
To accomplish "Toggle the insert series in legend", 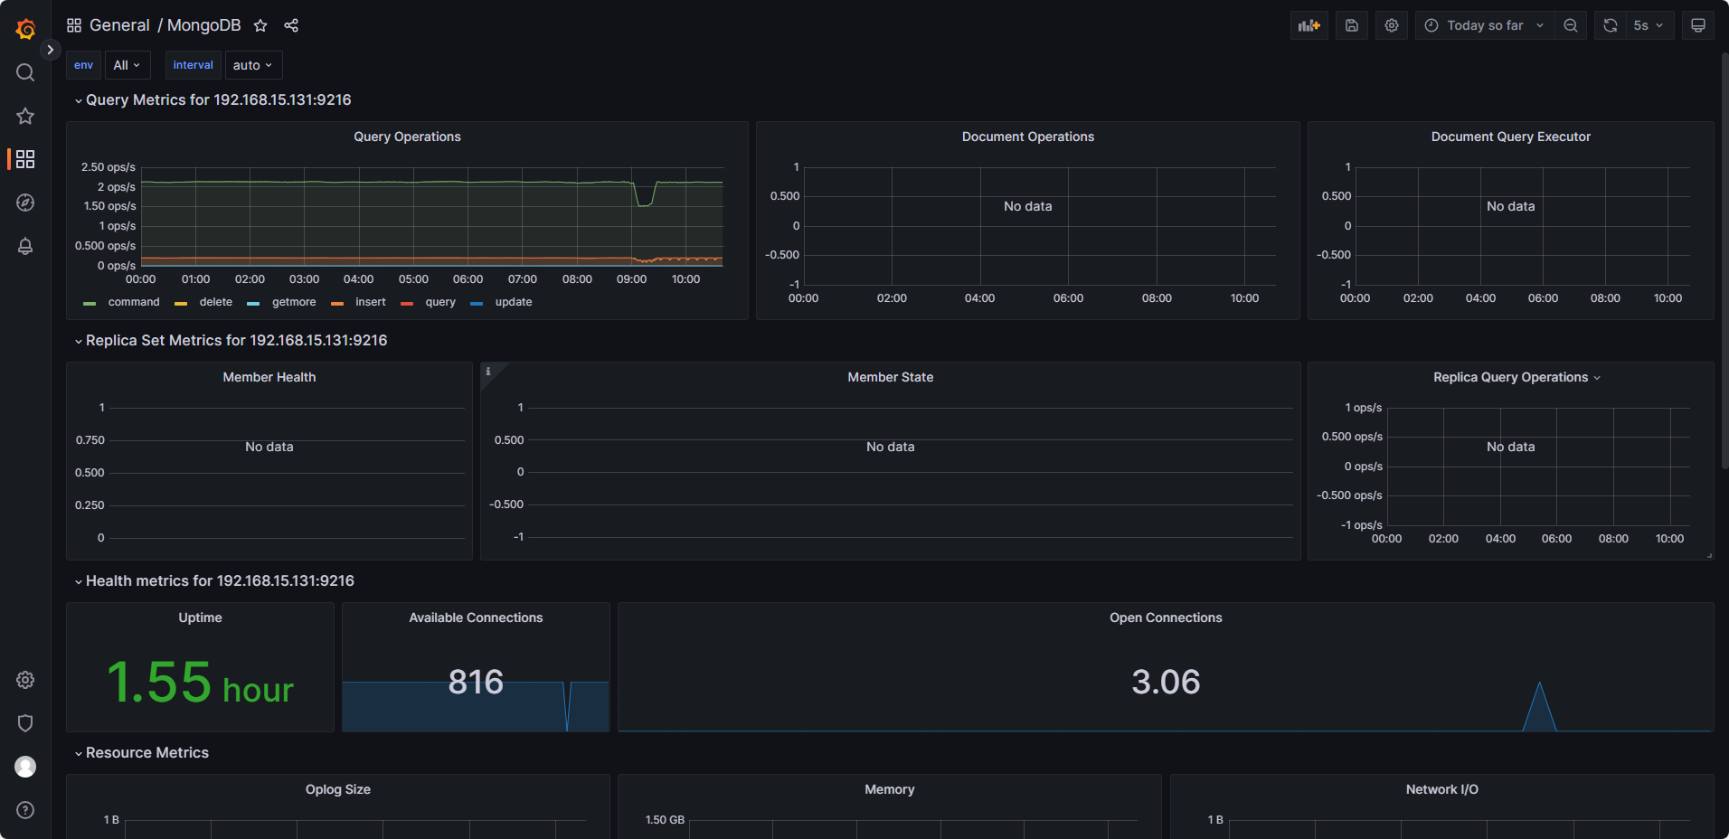I will click(x=370, y=302).
